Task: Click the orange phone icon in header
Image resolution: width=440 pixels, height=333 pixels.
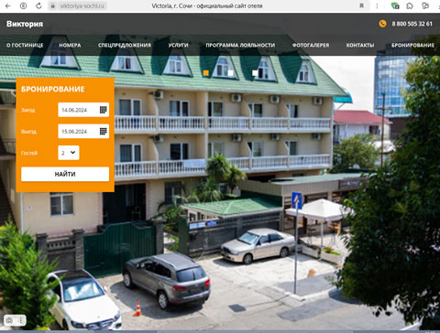Action: (x=382, y=24)
